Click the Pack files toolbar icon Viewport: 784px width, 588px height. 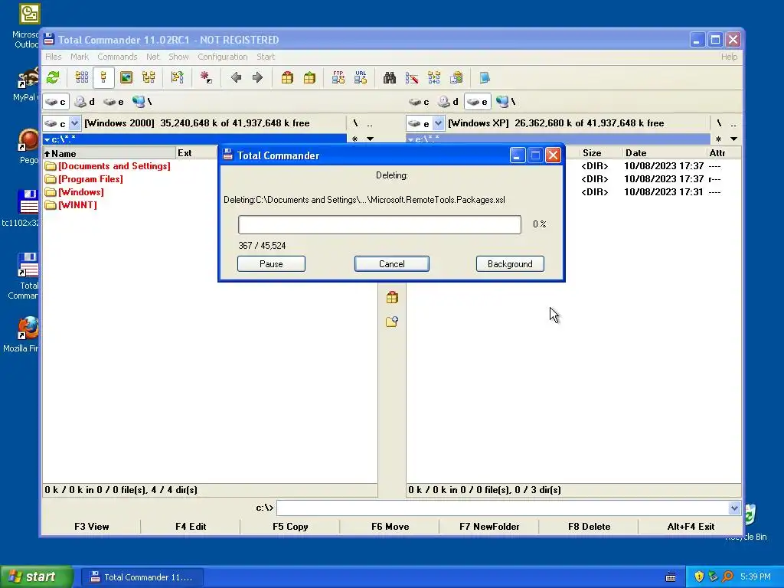pyautogui.click(x=287, y=77)
